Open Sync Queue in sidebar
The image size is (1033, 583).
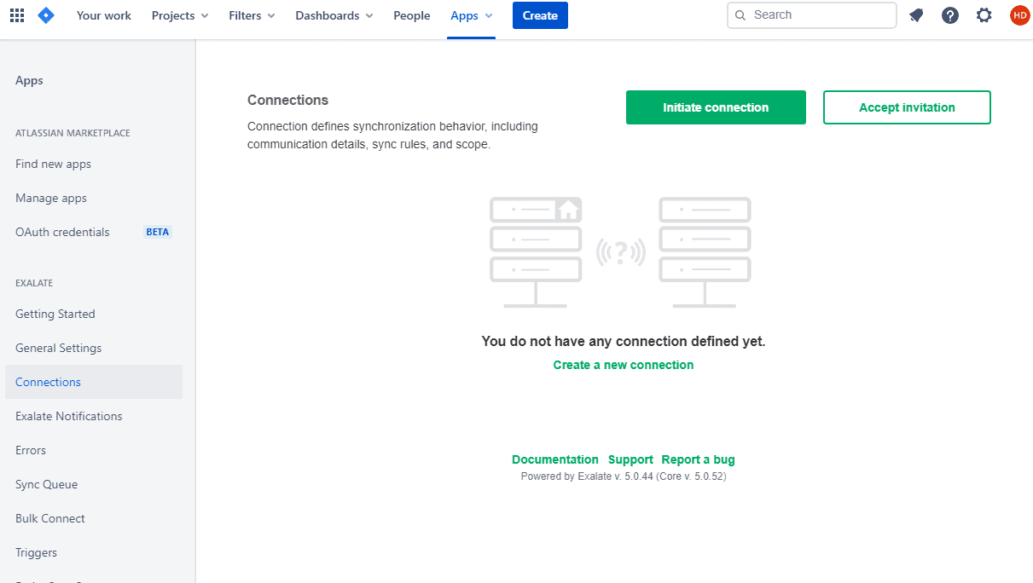click(46, 484)
